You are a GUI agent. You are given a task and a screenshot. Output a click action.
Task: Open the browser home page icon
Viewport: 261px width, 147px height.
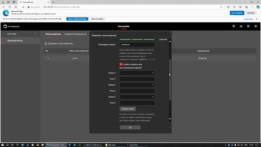click(16, 7)
